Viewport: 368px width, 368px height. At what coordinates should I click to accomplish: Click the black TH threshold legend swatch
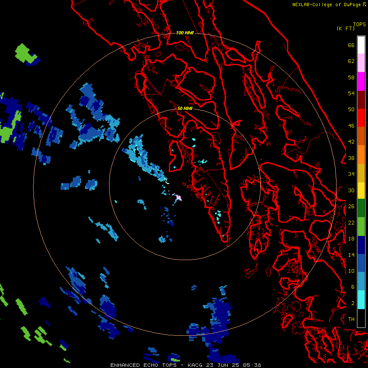(x=361, y=318)
